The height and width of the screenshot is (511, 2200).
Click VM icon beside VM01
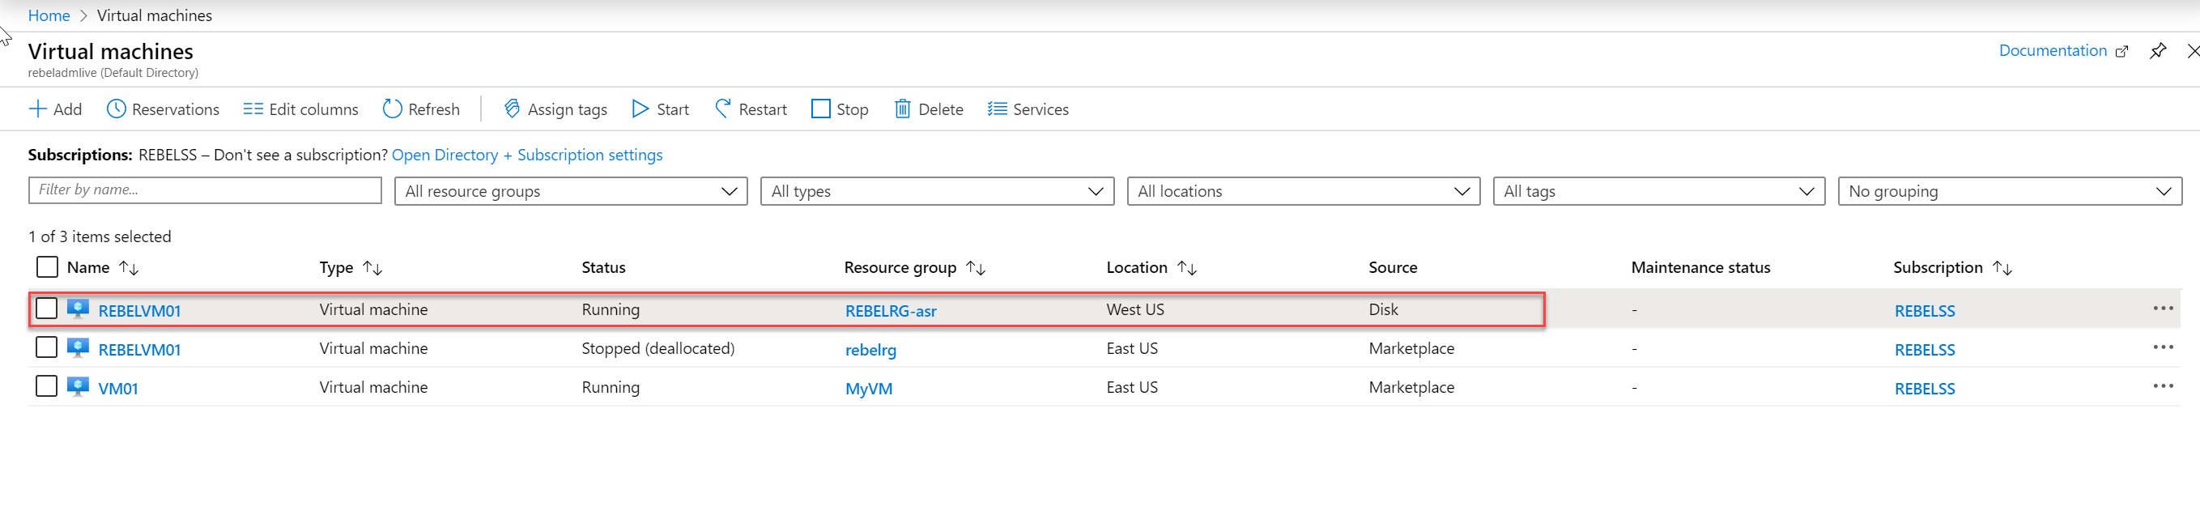[78, 387]
